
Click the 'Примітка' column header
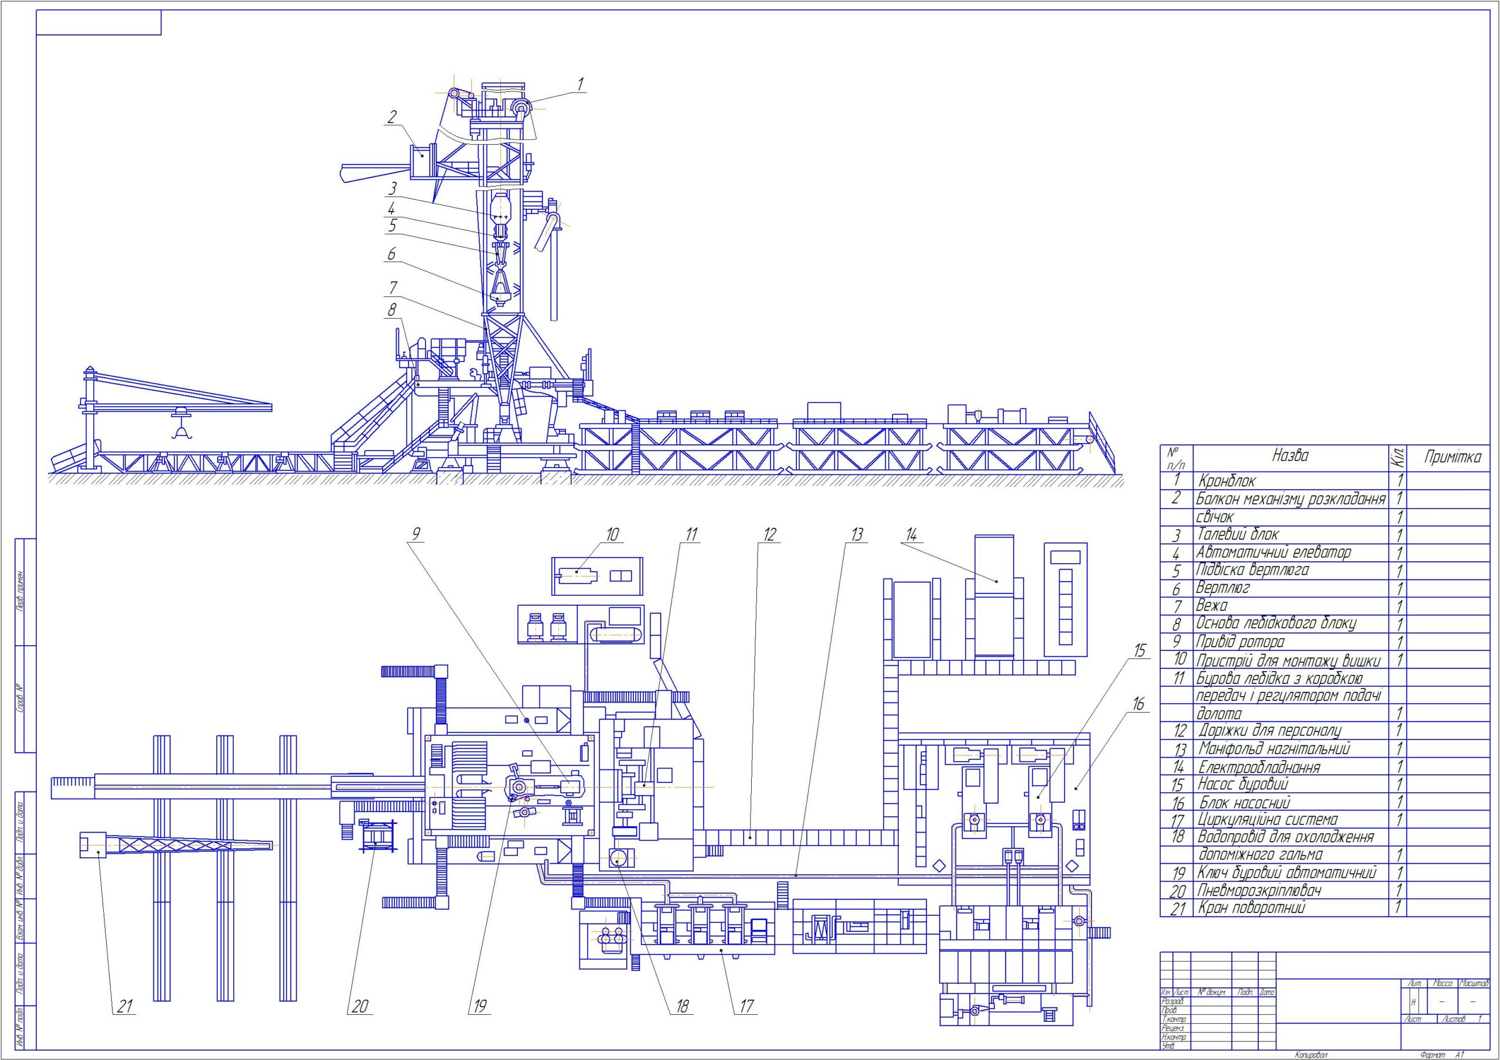1453,458
